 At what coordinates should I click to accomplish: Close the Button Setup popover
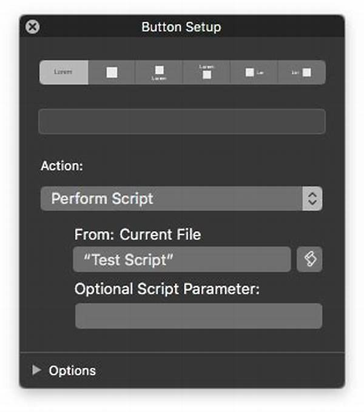[33, 27]
